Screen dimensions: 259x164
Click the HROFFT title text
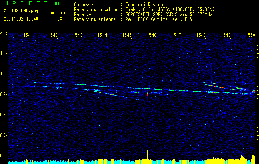[26, 3]
